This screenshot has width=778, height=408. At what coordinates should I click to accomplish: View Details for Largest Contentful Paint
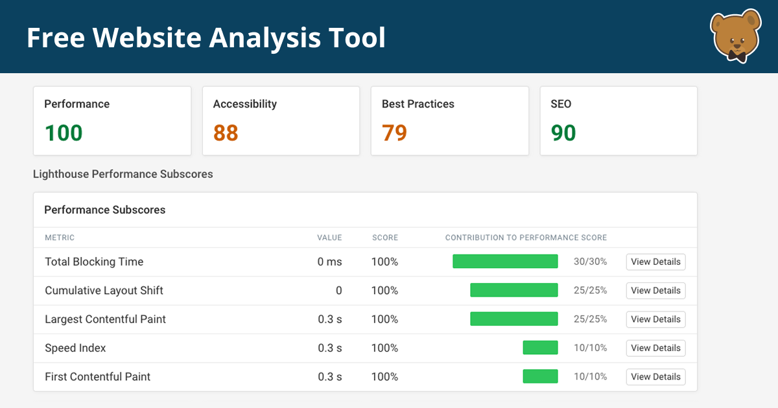coord(655,319)
